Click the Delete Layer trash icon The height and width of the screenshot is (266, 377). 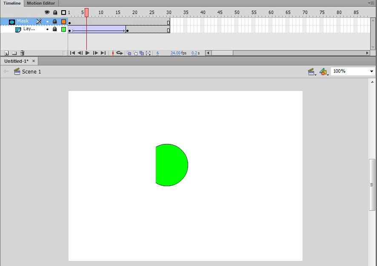22,53
